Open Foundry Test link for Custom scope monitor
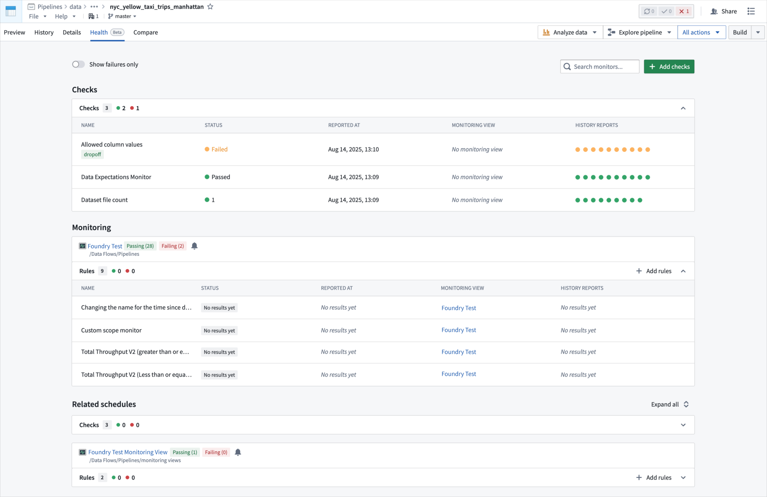Viewport: 767px width, 497px height. [459, 330]
